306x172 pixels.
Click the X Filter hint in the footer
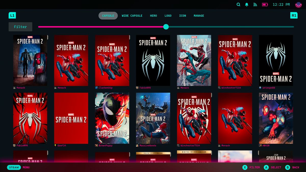tap(251, 167)
